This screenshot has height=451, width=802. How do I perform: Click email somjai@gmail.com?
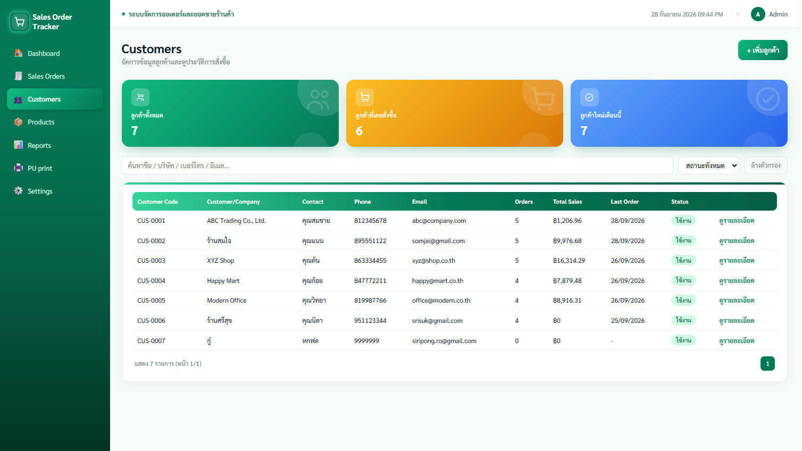[438, 241]
